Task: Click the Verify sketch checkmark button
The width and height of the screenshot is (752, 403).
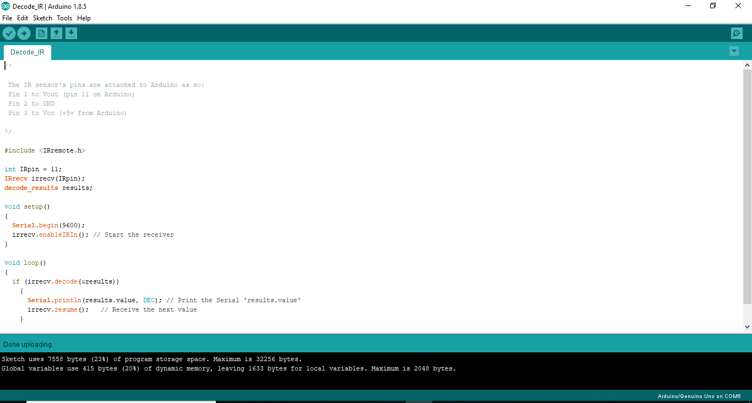Action: [x=9, y=34]
